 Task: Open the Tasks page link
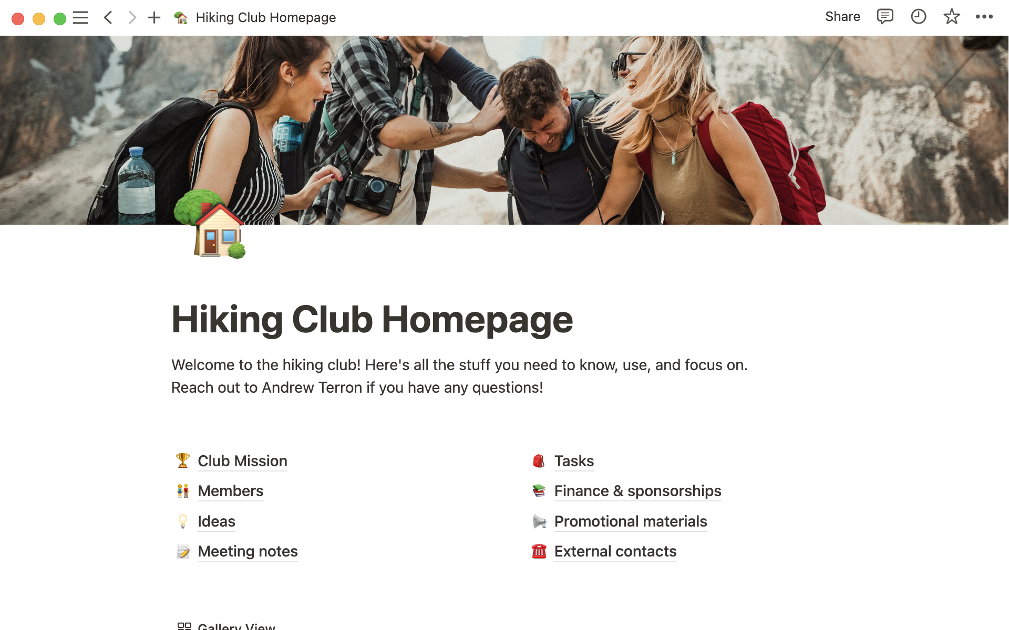tap(574, 461)
